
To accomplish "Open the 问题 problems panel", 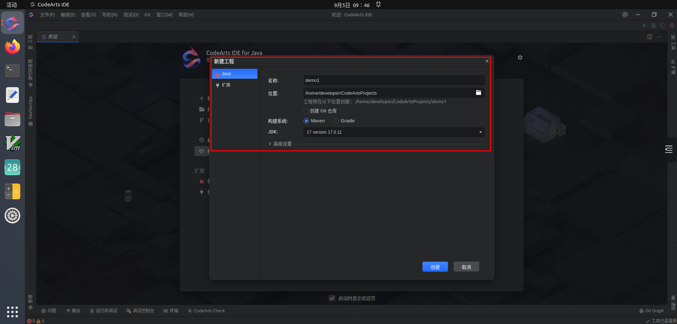I will [49, 311].
